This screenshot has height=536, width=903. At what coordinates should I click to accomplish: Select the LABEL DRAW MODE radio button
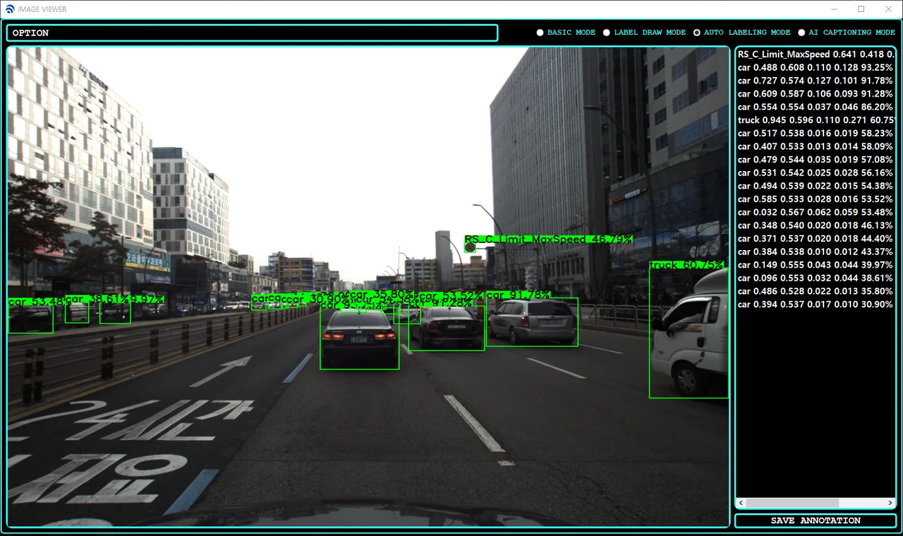(x=606, y=32)
